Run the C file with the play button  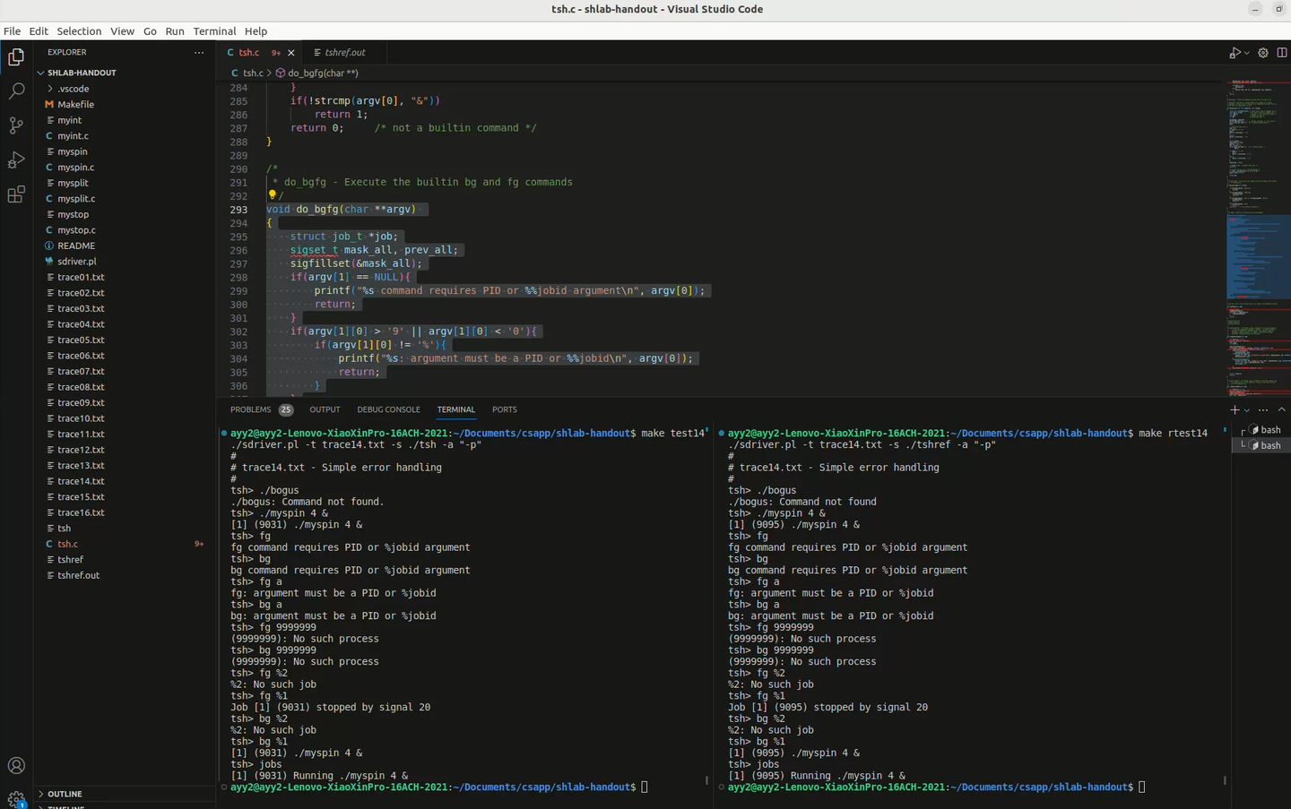[1235, 52]
